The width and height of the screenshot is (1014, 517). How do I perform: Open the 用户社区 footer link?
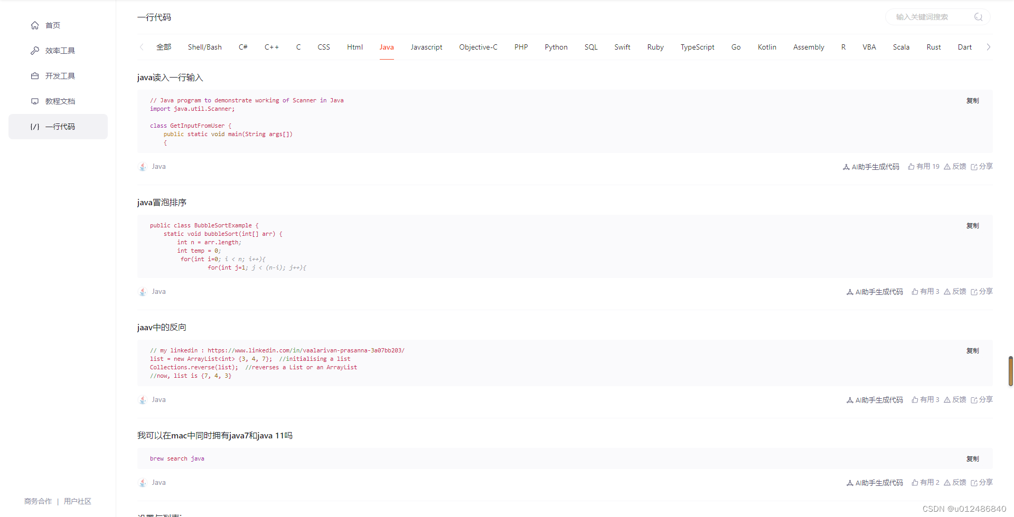point(78,501)
